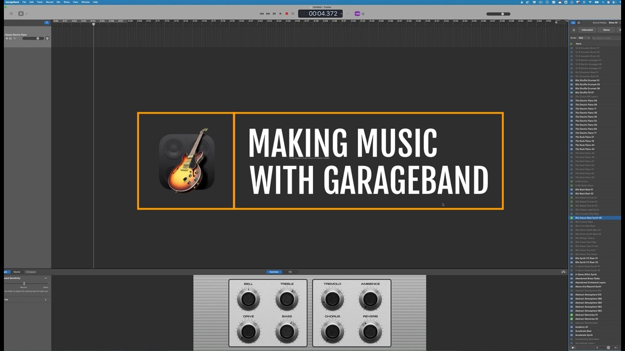Open the Window menu
Viewport: 625px width, 351px height.
click(85, 2)
